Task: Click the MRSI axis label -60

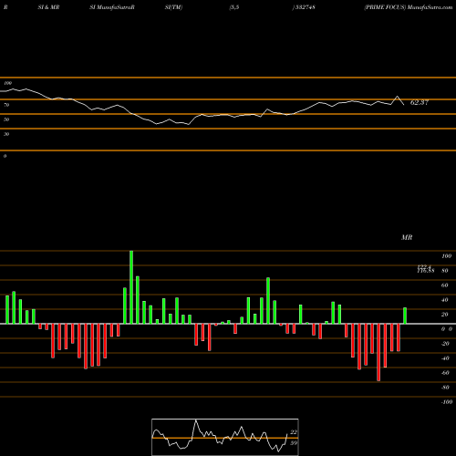Action: tap(445, 373)
